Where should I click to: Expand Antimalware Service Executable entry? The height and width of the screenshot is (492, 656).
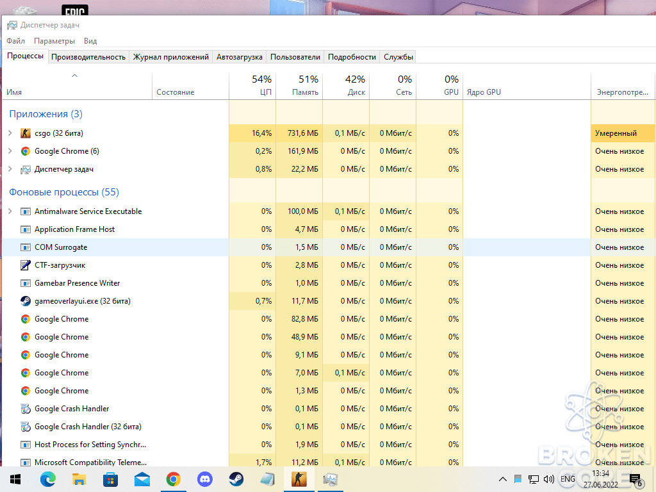tap(10, 211)
